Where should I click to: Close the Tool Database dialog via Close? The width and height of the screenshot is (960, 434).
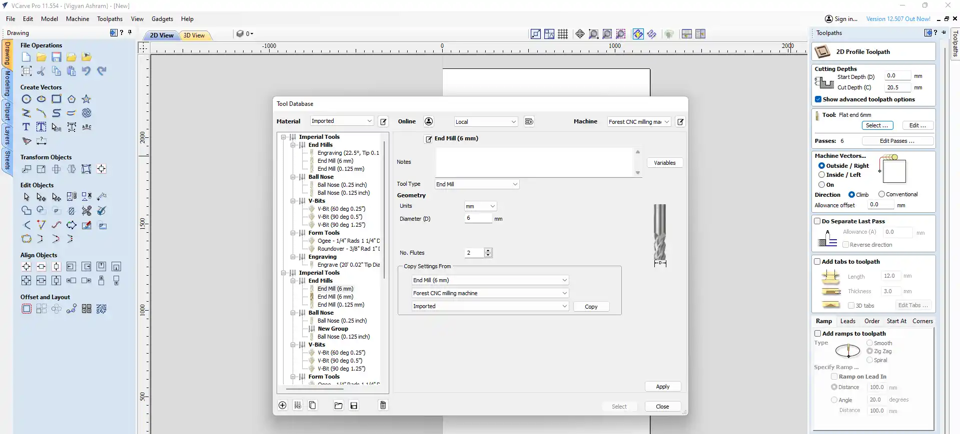(x=662, y=407)
